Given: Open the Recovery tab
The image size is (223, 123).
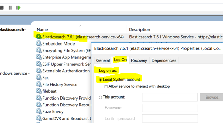Looking at the screenshot, I should pyautogui.click(x=139, y=60).
